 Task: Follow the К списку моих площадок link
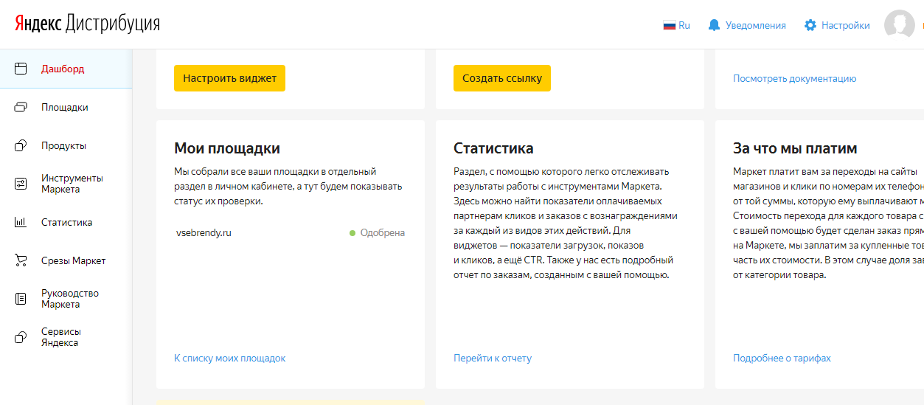pyautogui.click(x=229, y=358)
